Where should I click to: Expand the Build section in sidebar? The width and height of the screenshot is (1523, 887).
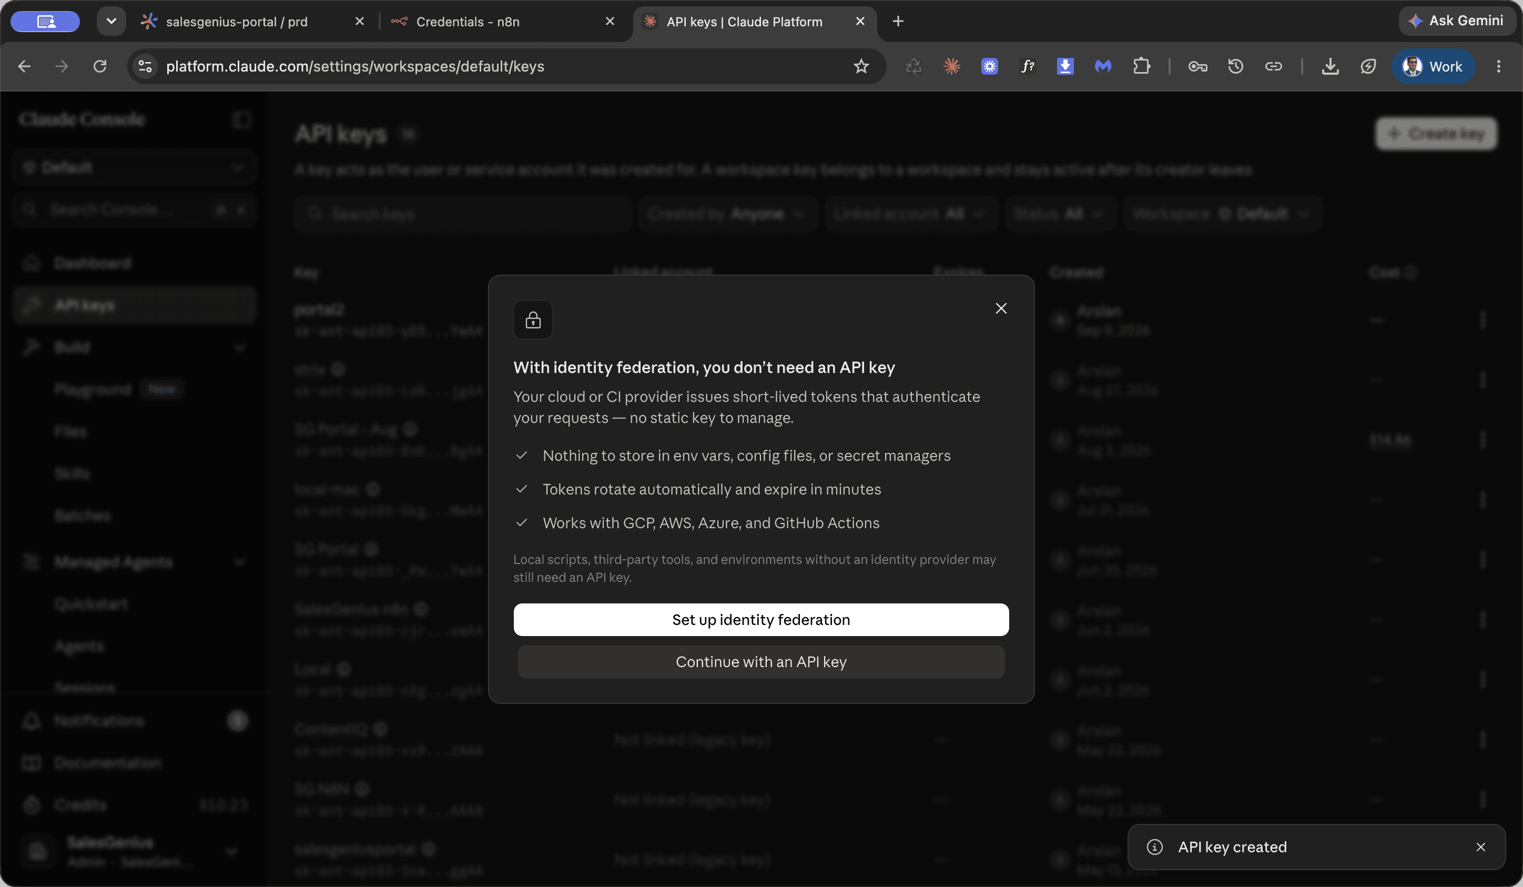134,347
